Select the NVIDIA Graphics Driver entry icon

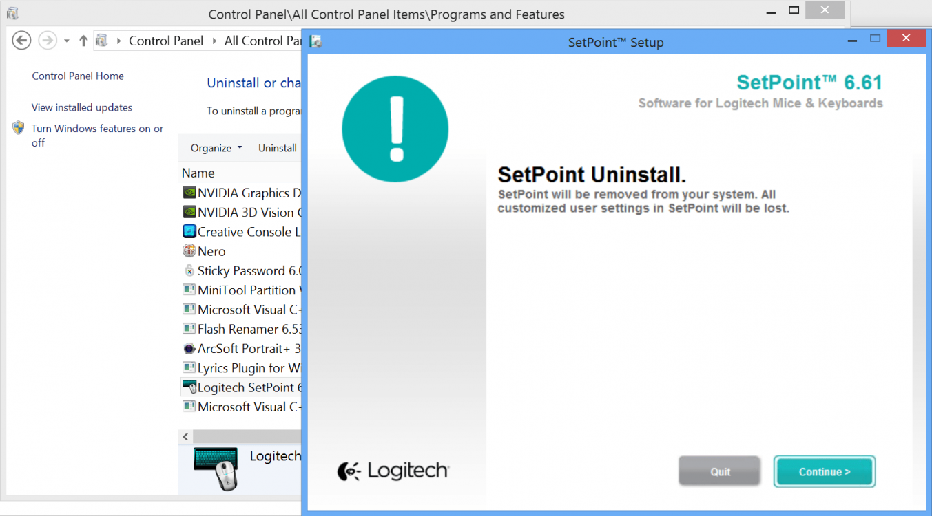click(189, 193)
